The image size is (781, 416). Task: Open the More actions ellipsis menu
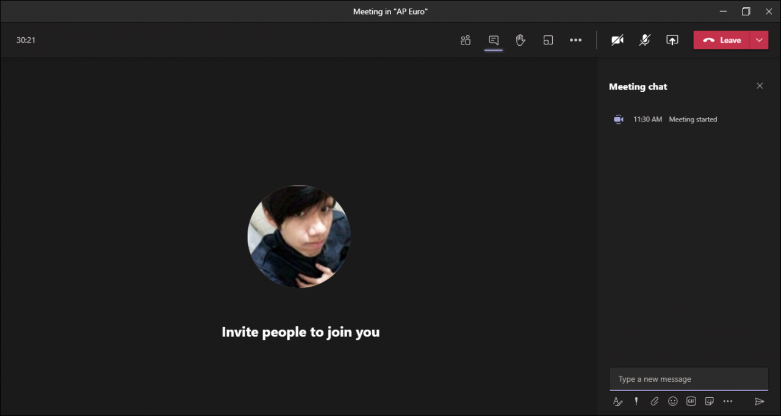[x=575, y=40]
